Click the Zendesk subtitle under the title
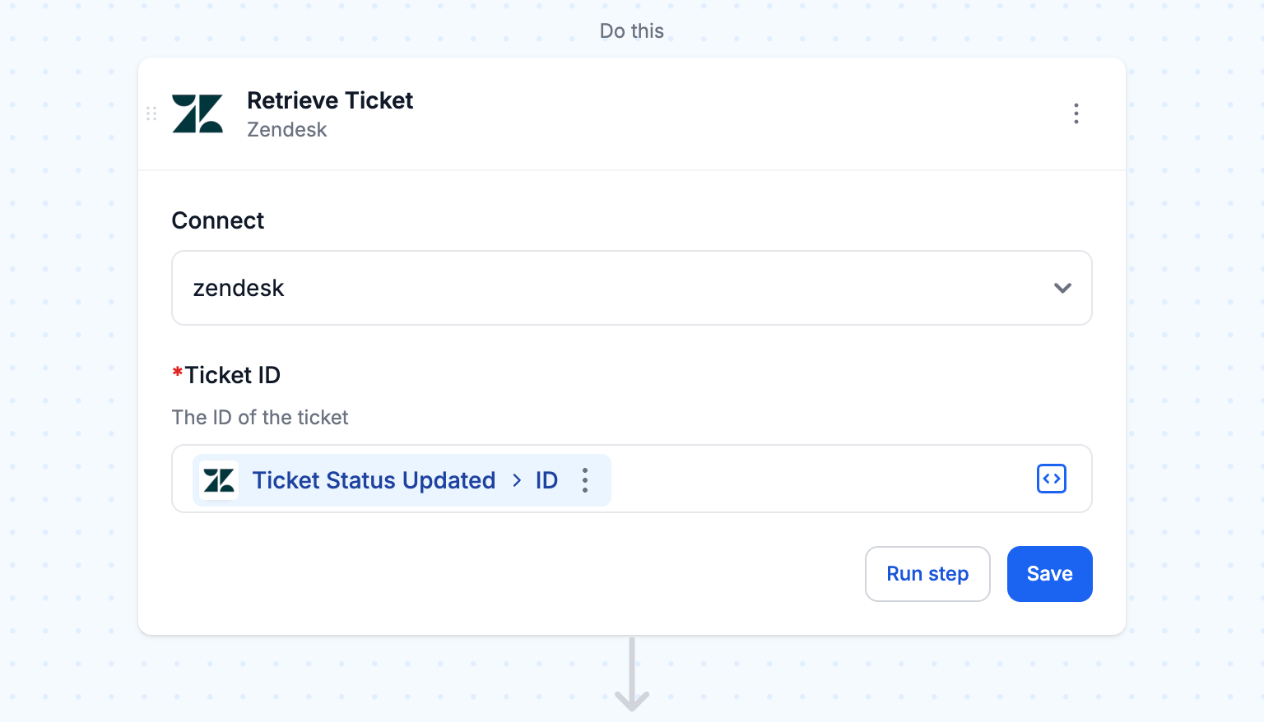This screenshot has height=722, width=1264. (x=287, y=130)
